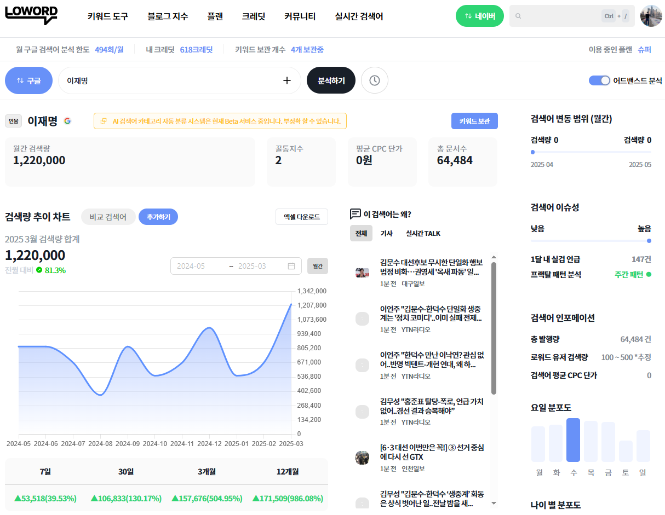The image size is (665, 515).
Task: Click the 비교 검색어 field
Action: [x=108, y=217]
